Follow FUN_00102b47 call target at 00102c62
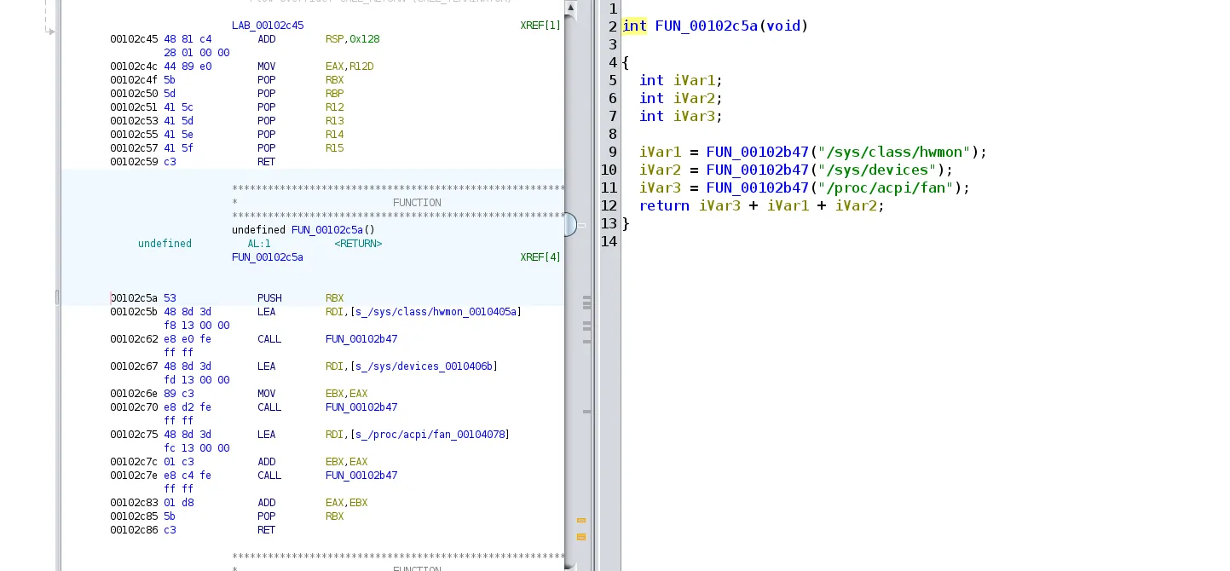This screenshot has height=571, width=1230. click(x=361, y=339)
